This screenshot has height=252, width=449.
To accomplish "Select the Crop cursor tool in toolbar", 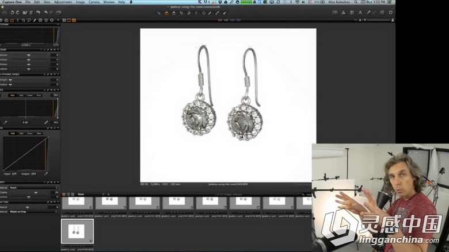I will pos(181,13).
